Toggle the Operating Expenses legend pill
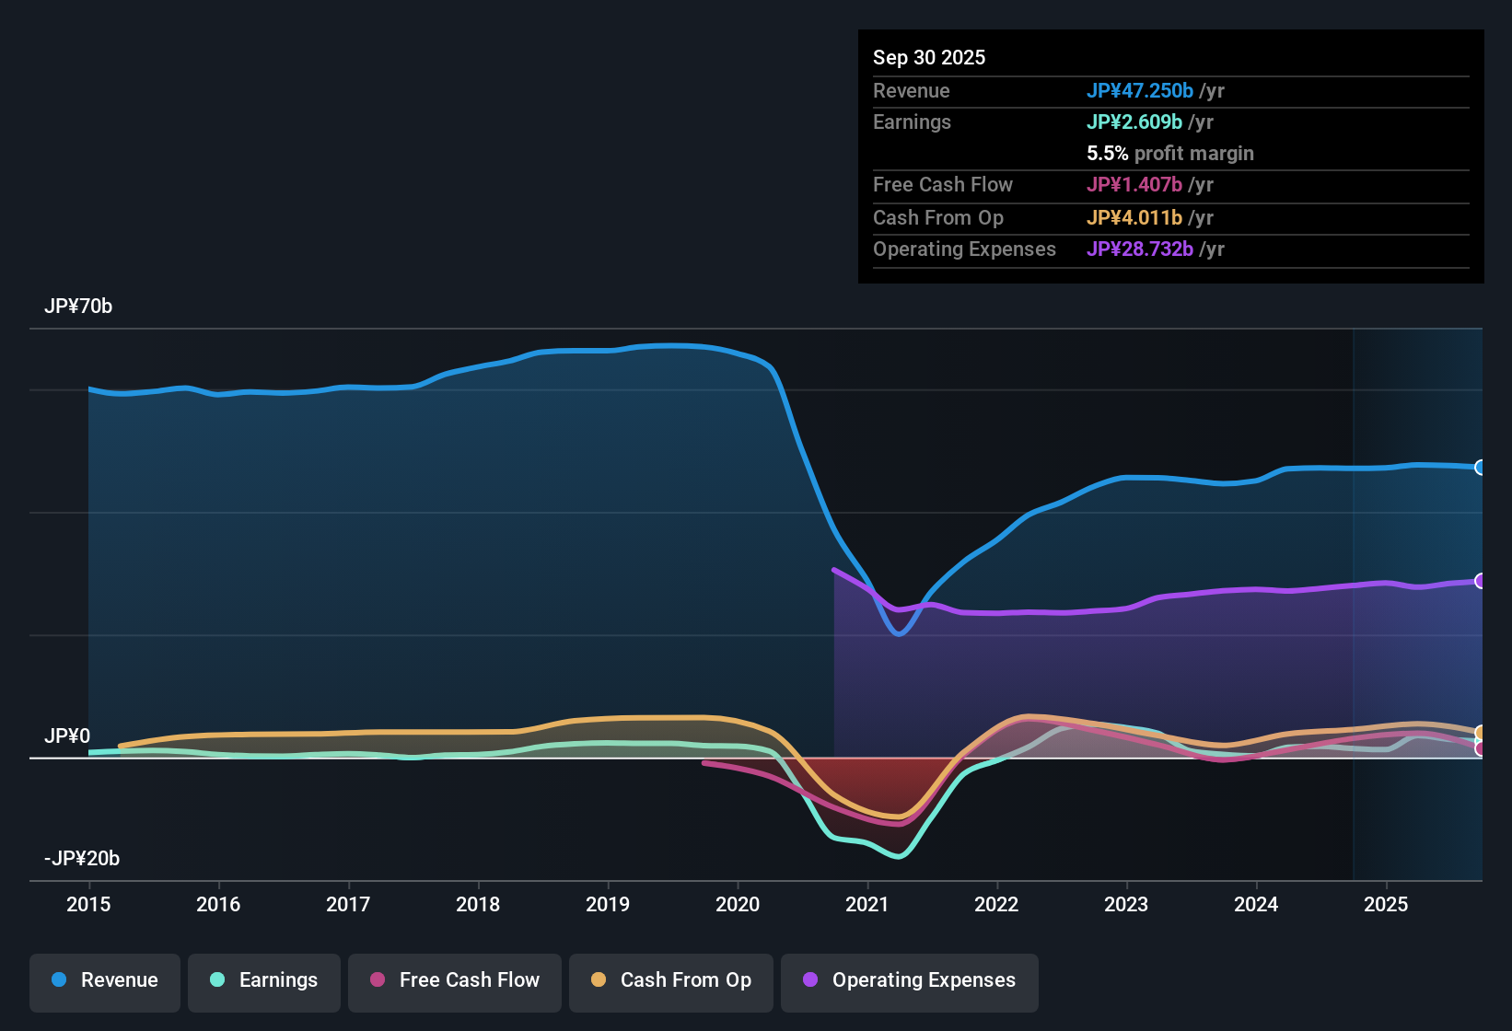 click(909, 980)
